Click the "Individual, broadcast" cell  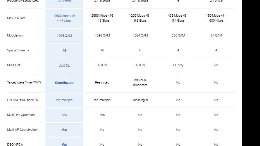[140, 83]
